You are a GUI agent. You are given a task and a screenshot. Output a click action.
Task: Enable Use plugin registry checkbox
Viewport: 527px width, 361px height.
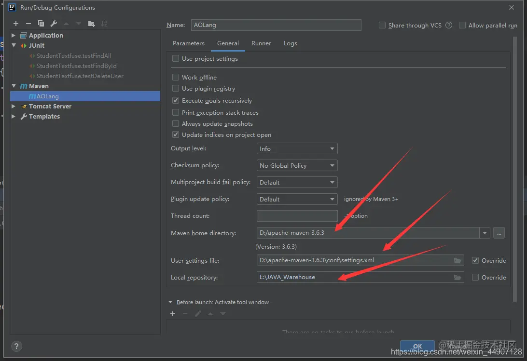[x=176, y=88]
